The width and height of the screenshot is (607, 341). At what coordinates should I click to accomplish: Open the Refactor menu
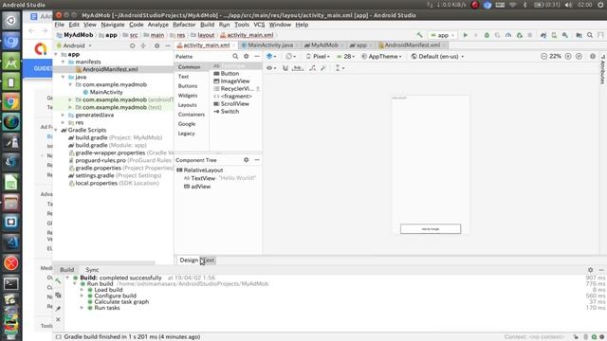click(184, 25)
